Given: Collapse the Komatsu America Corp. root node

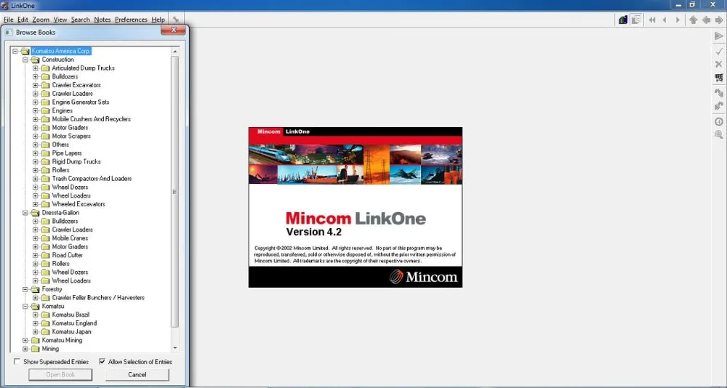Looking at the screenshot, I should (15, 51).
